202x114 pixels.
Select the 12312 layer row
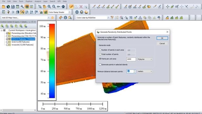(23, 39)
